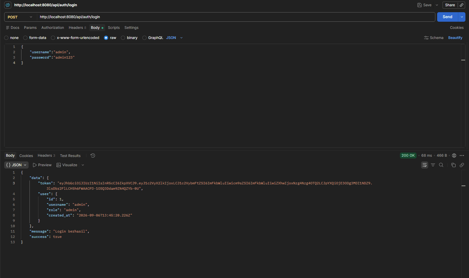469x278 pixels.
Task: Expand the chevron next to Visualize
Action: tap(83, 165)
